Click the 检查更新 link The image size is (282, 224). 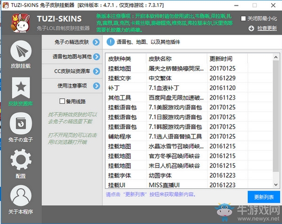point(267,28)
